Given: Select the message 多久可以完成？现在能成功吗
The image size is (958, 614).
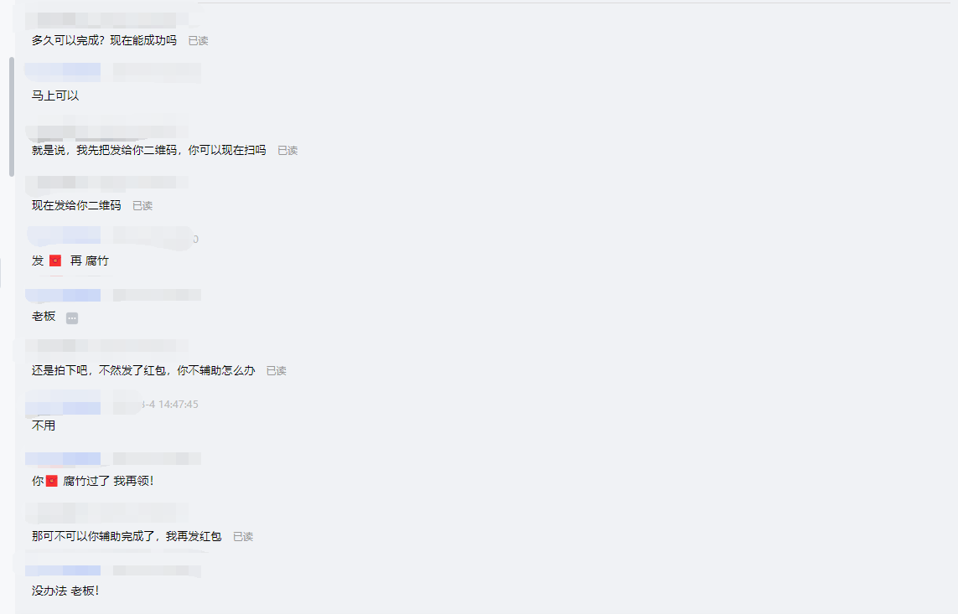Looking at the screenshot, I should click(104, 40).
